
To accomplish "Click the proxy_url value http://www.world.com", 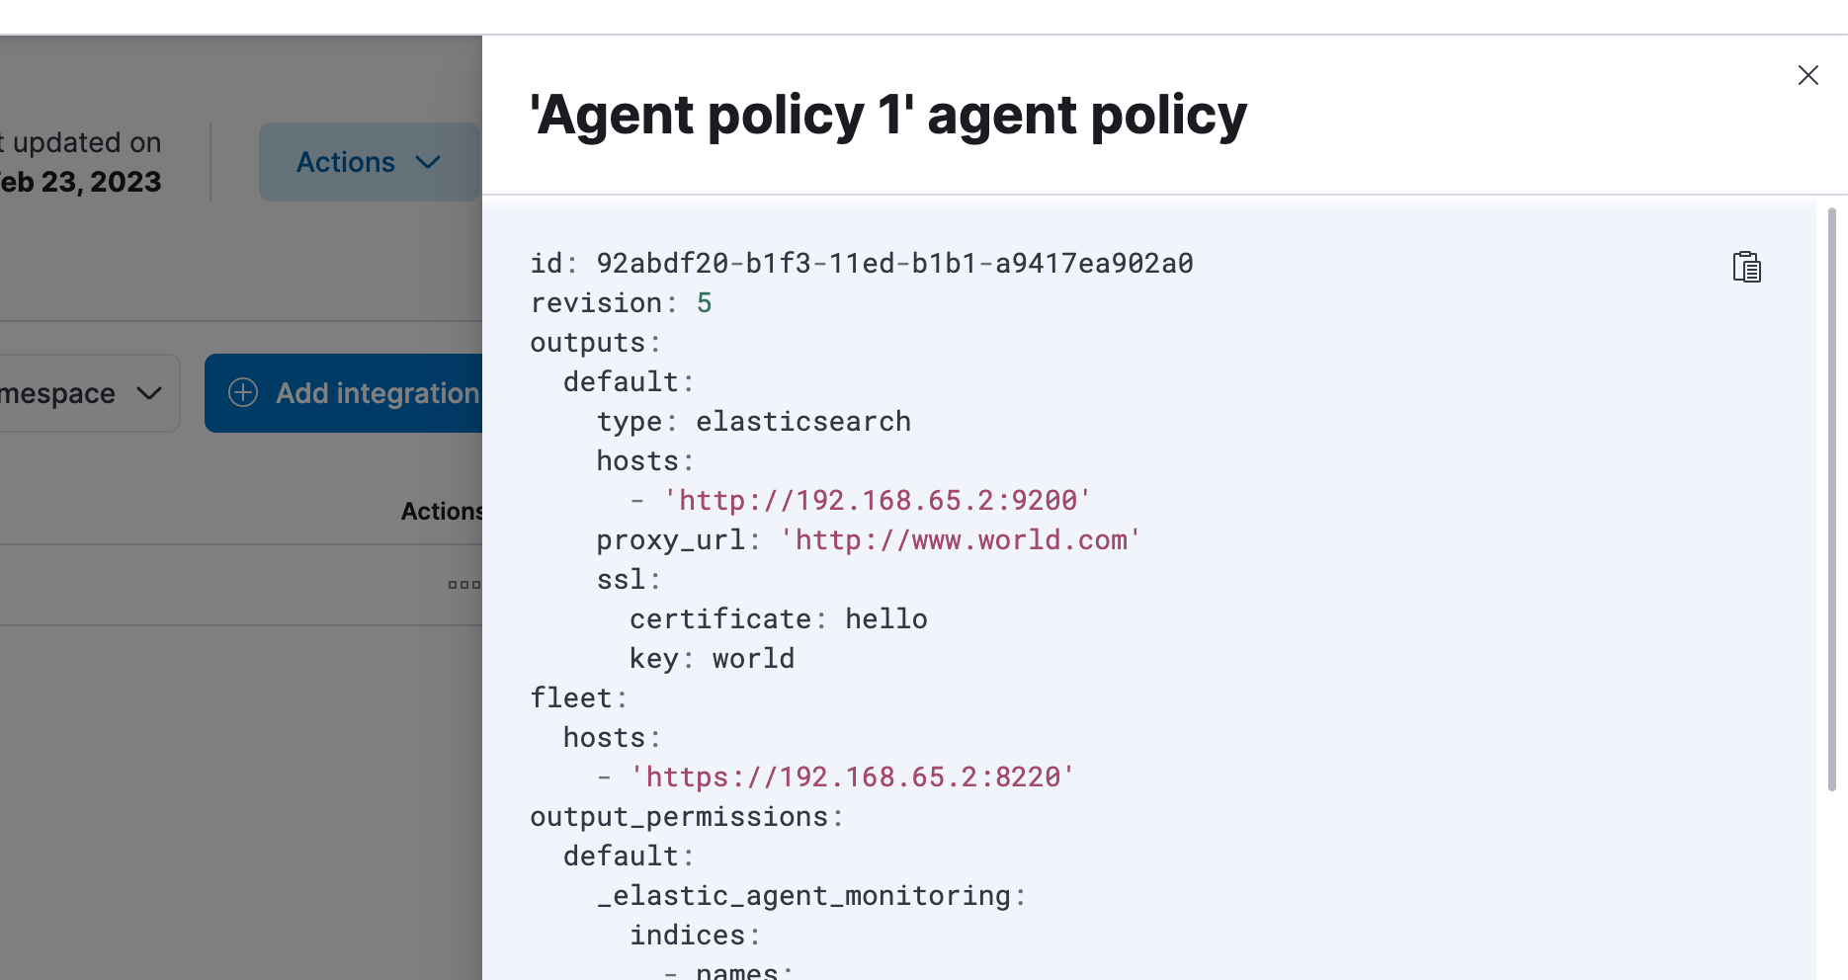I will pyautogui.click(x=958, y=539).
